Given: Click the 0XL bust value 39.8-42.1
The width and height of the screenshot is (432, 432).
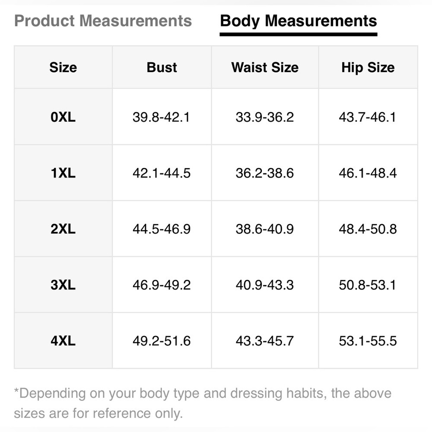Looking at the screenshot, I should 161,117.
